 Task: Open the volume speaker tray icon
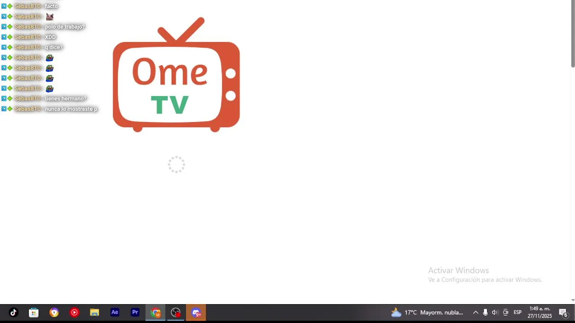(x=495, y=313)
